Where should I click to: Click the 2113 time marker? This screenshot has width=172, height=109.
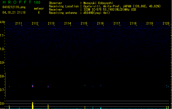51,23
